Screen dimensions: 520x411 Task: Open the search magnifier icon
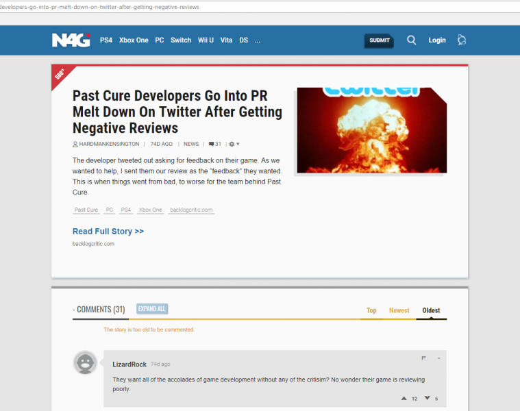coord(411,40)
